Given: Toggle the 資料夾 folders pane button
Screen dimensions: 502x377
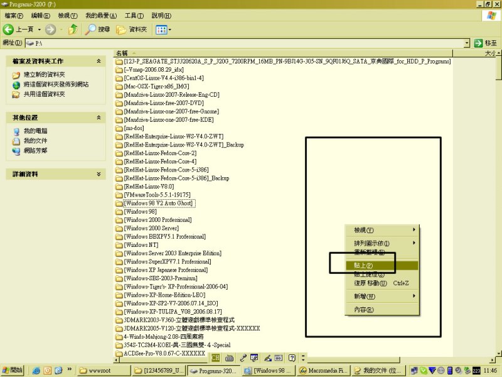Looking at the screenshot, I should click(131, 30).
